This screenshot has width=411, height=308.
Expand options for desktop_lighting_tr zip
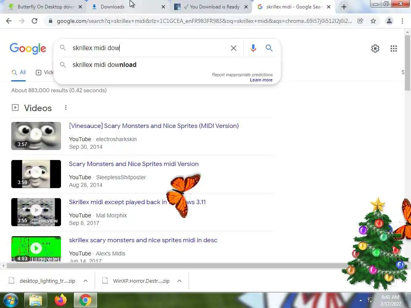(85, 281)
